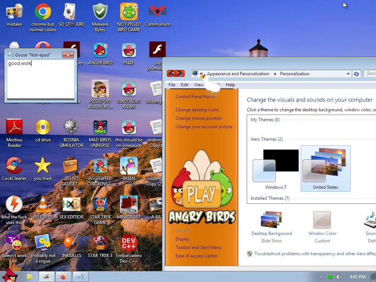This screenshot has height=282, width=376.
Task: Open the 'probably not a rogue' icon
Action: coord(43,249)
